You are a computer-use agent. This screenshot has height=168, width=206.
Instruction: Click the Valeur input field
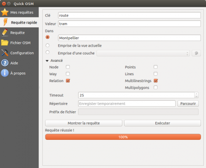(x=129, y=24)
